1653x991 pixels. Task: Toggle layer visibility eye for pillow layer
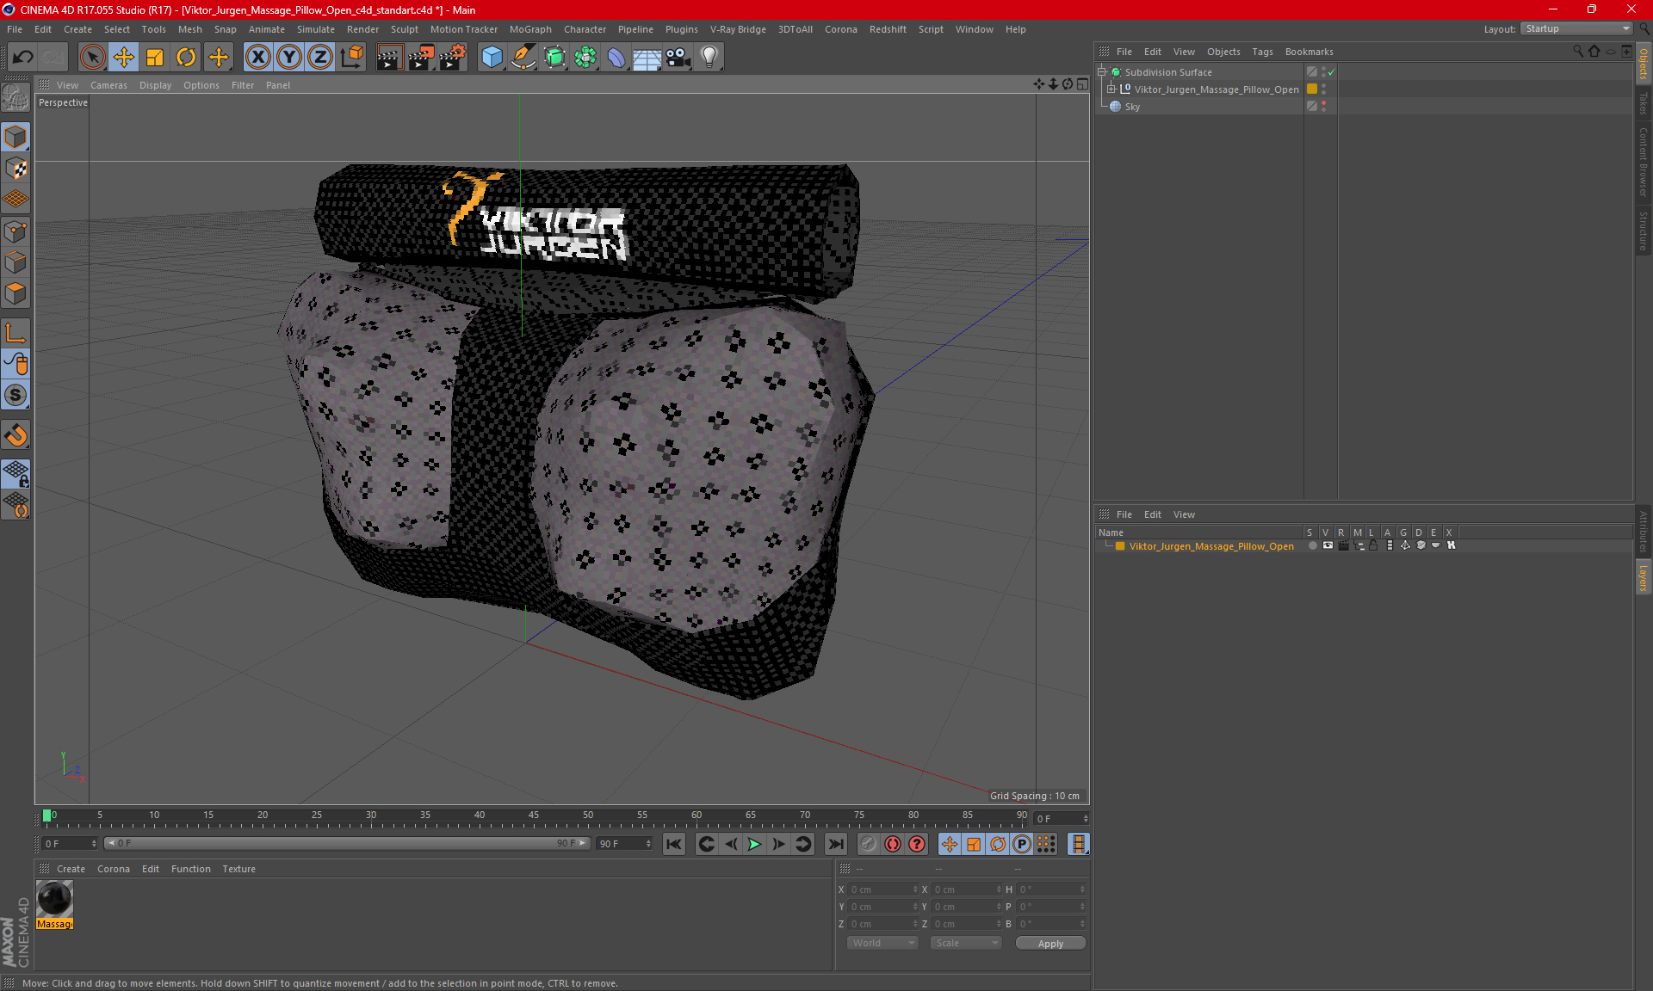coord(1328,545)
